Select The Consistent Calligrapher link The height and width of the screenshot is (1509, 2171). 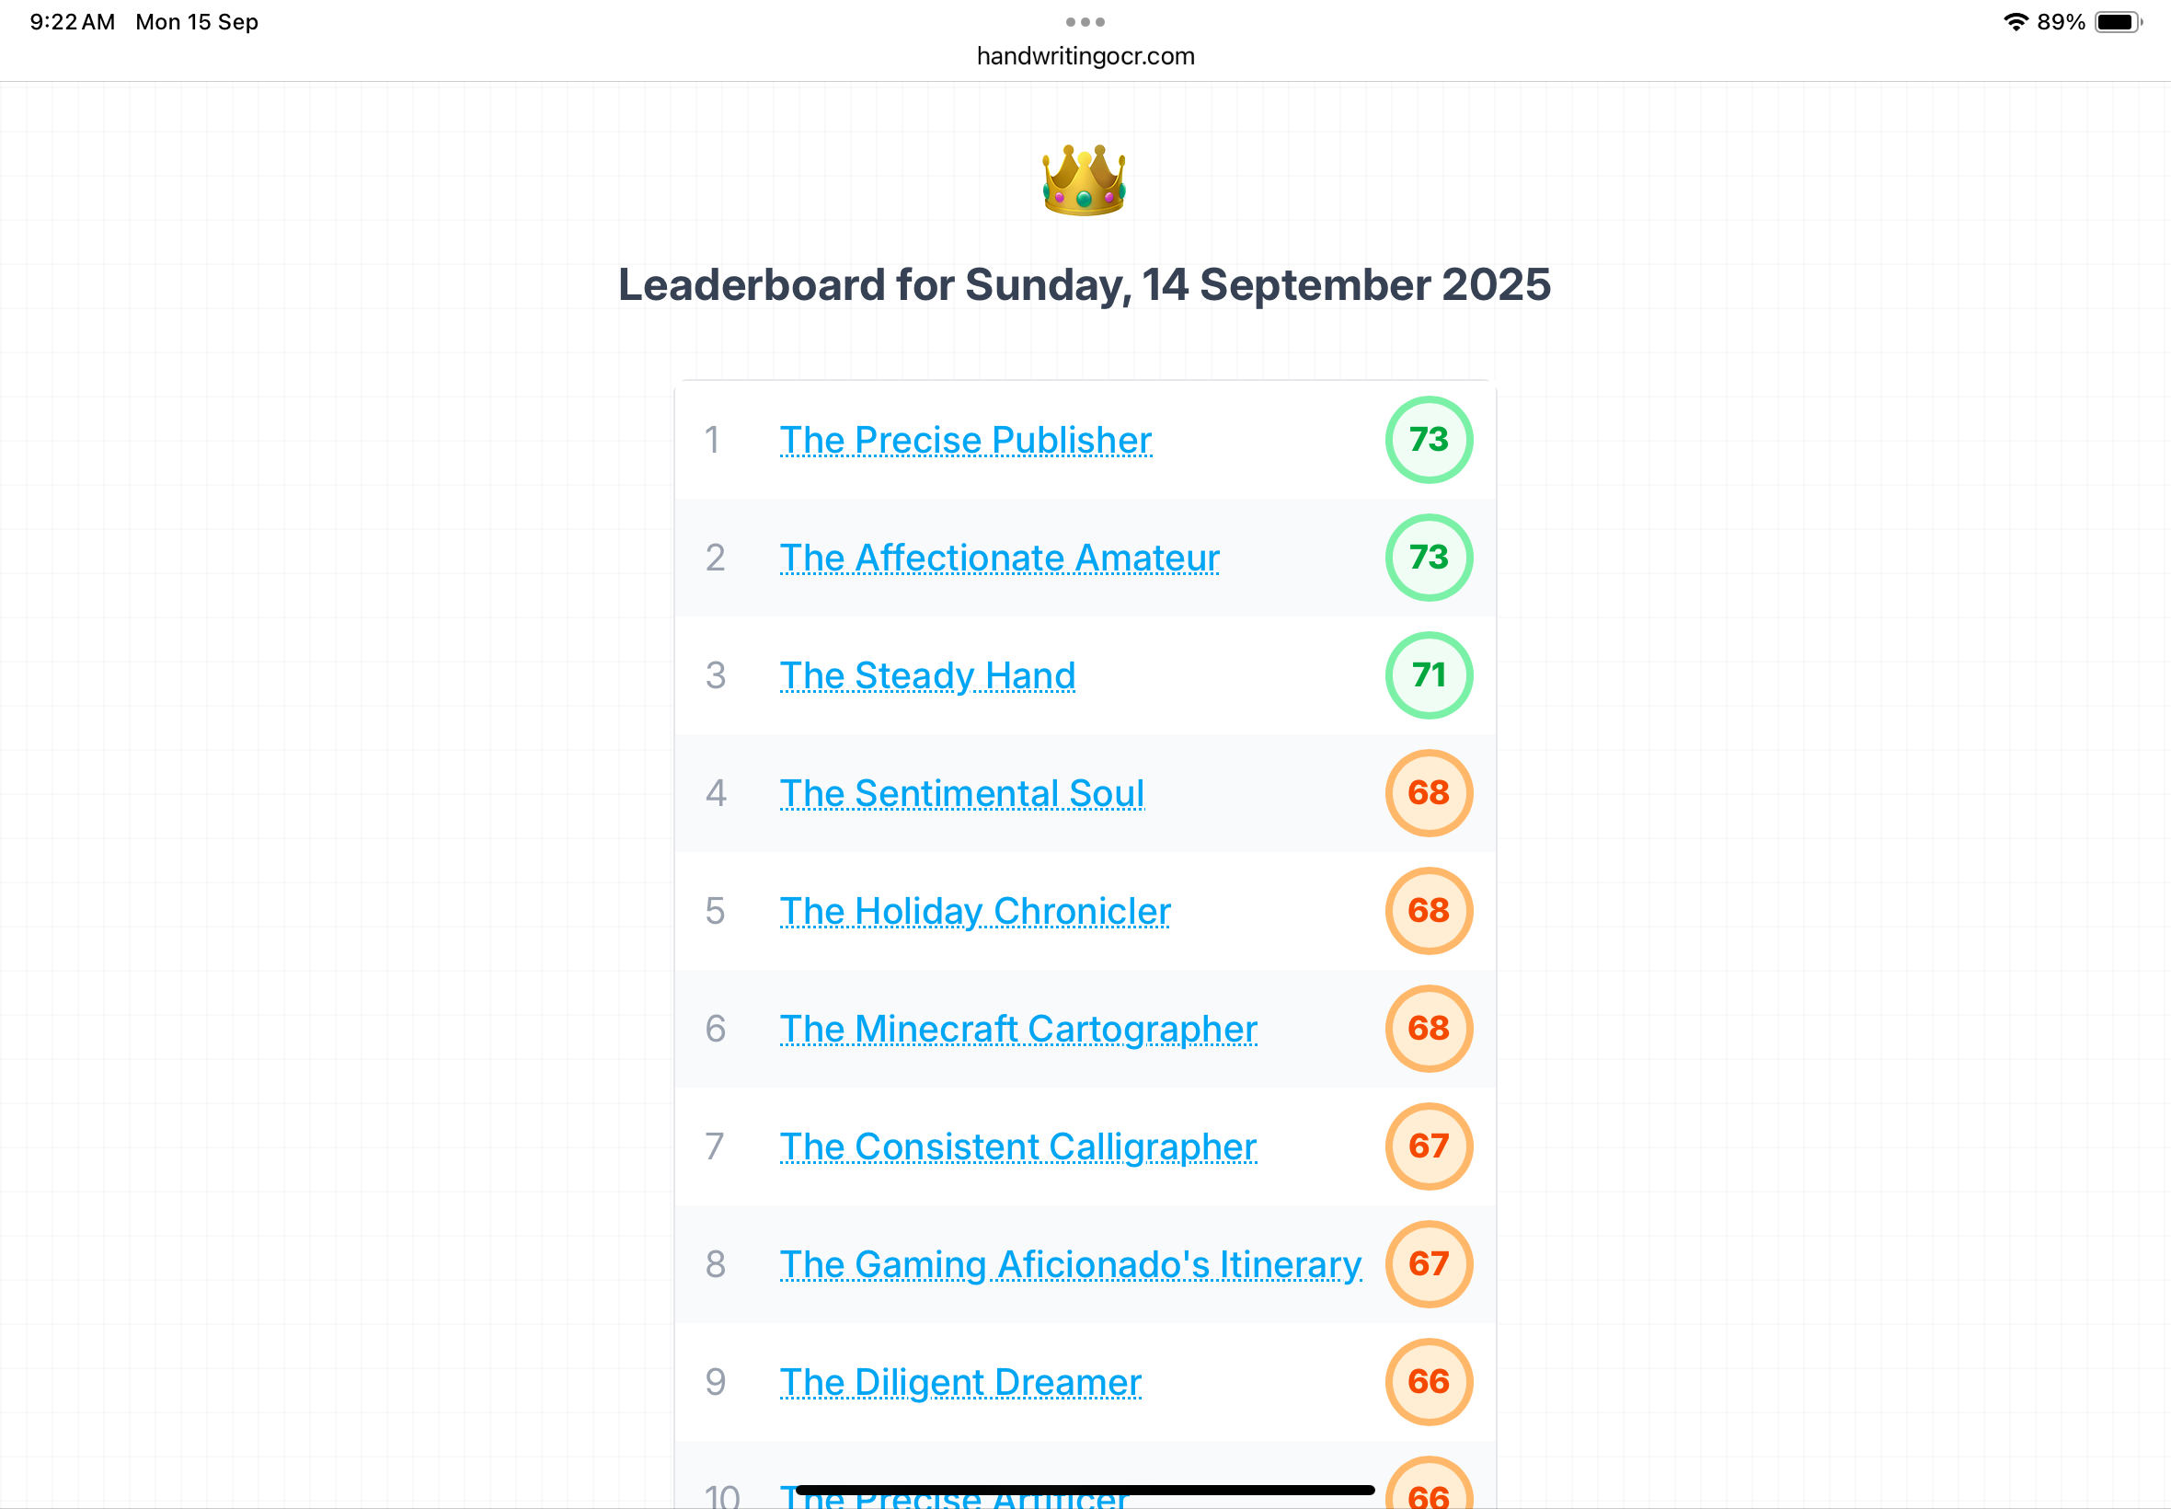tap(1018, 1146)
